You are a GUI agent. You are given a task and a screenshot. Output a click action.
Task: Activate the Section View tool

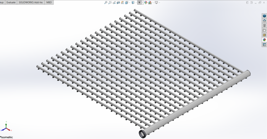[118, 3]
